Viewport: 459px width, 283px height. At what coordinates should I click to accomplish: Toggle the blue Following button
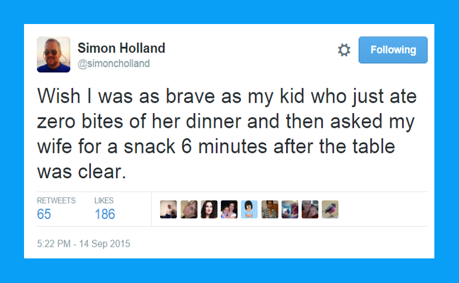pyautogui.click(x=393, y=50)
